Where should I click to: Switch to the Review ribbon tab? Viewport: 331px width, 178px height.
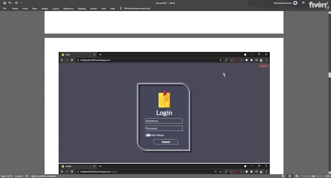93,9
